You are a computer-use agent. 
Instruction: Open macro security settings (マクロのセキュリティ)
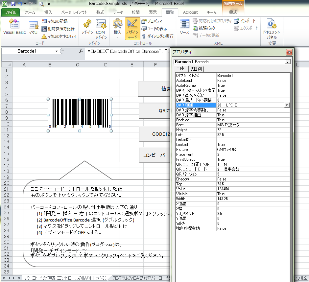click(59, 36)
